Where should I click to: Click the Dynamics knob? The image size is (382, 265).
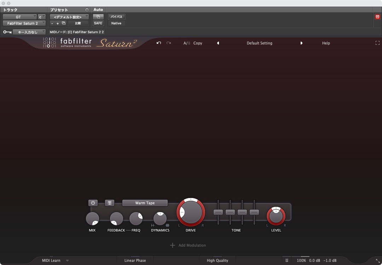click(x=160, y=218)
